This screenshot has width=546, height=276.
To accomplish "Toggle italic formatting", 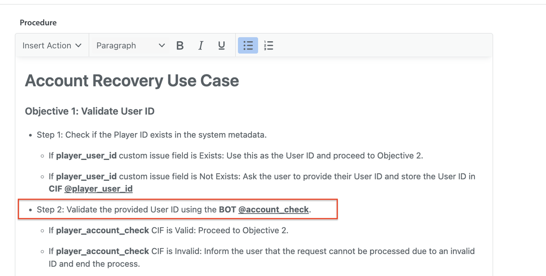I will click(201, 46).
